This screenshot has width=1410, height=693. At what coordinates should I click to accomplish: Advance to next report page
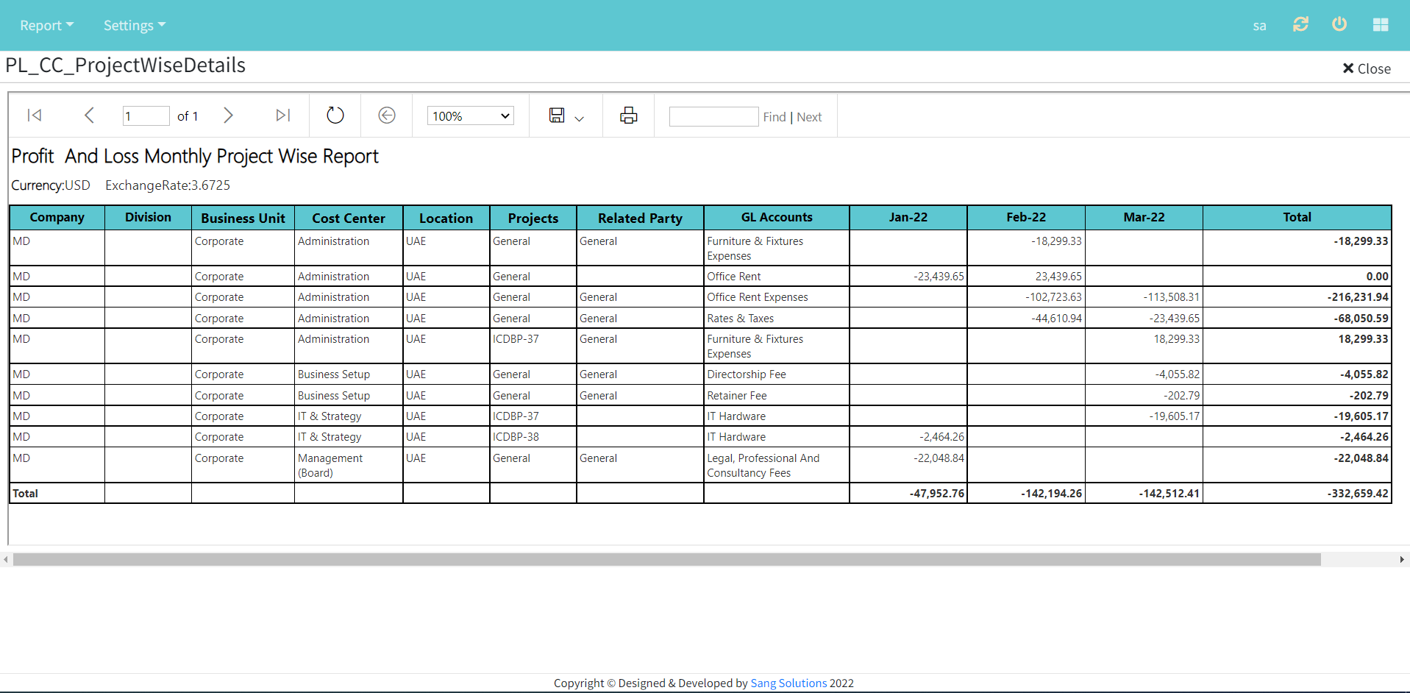pyautogui.click(x=228, y=115)
